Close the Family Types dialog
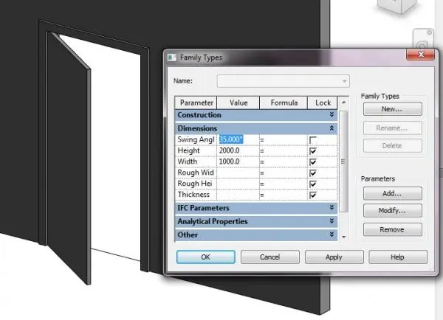The width and height of the screenshot is (443, 320). click(x=420, y=55)
